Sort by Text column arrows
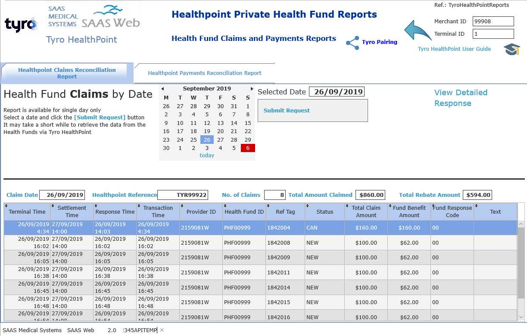 (476, 206)
